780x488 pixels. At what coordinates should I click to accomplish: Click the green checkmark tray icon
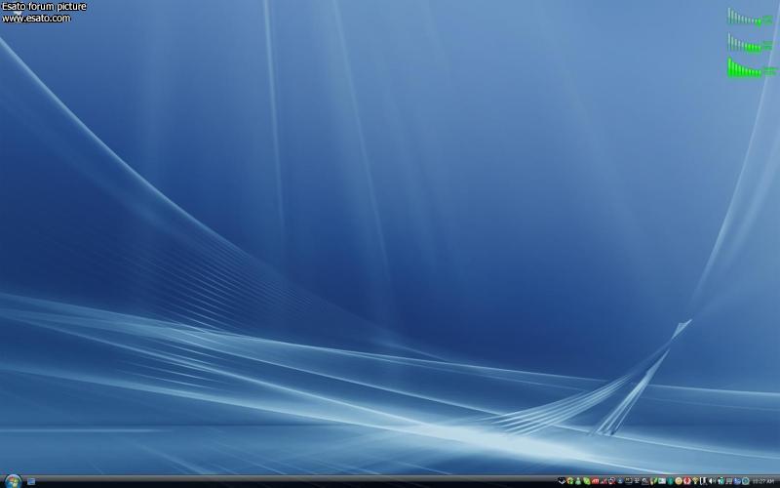point(653,481)
